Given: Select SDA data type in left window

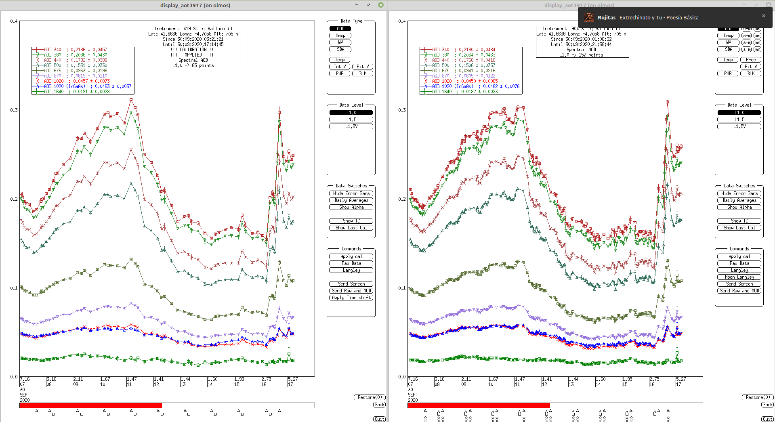Looking at the screenshot, I should point(340,49).
